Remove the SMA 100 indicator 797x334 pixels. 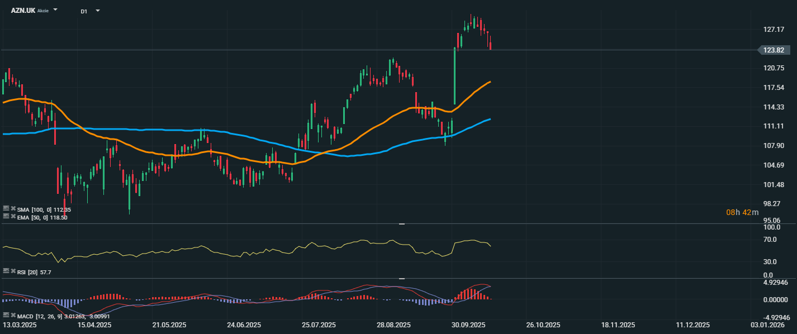click(13, 208)
